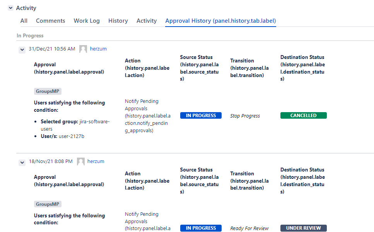Click the Ready For Review transition text

tap(249, 229)
